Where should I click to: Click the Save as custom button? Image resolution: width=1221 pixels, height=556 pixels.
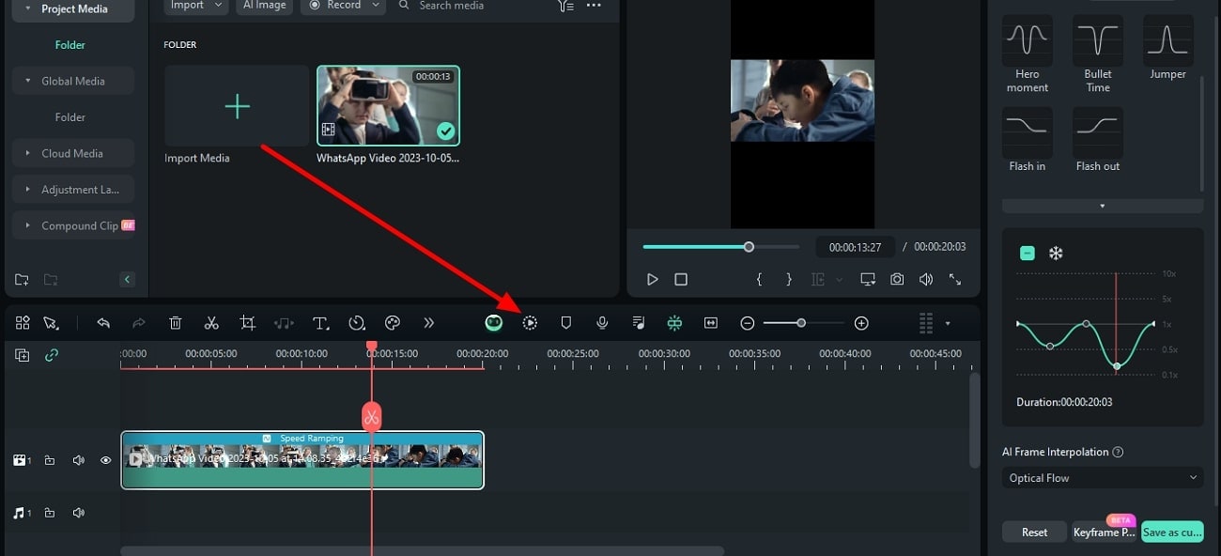(1172, 532)
